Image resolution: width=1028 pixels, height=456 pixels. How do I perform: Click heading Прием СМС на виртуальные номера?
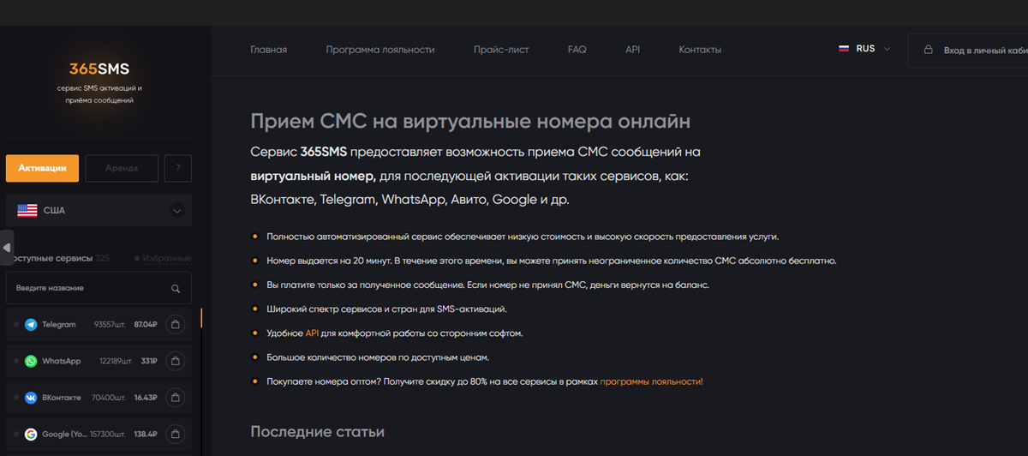(x=470, y=122)
